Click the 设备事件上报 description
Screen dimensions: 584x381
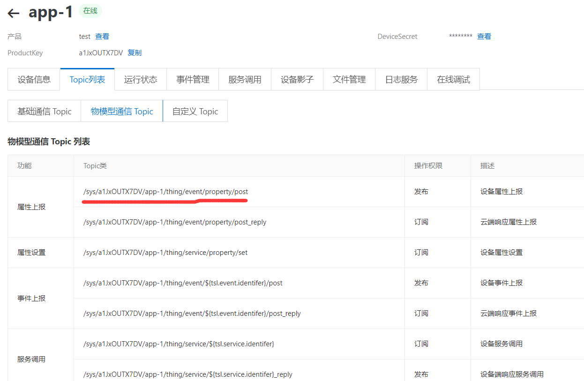click(x=502, y=283)
